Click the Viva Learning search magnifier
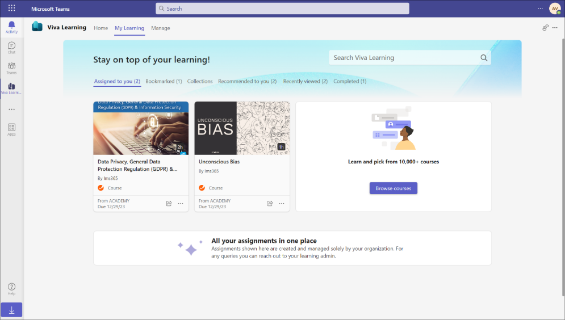 [x=484, y=58]
